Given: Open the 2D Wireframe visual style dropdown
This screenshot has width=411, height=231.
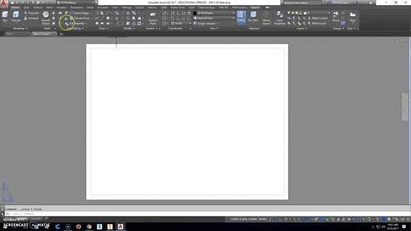Looking at the screenshot, I should click(x=214, y=13).
